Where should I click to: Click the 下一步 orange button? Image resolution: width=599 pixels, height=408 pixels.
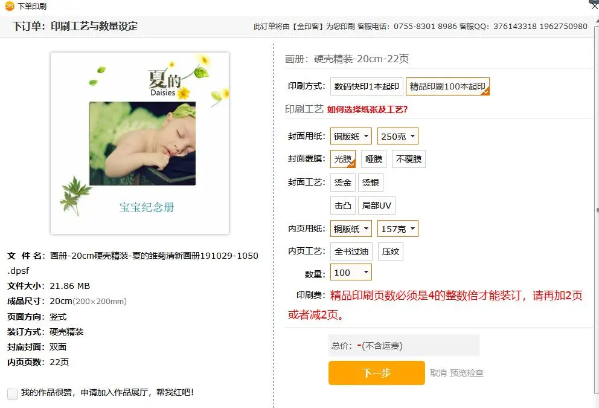pyautogui.click(x=377, y=373)
